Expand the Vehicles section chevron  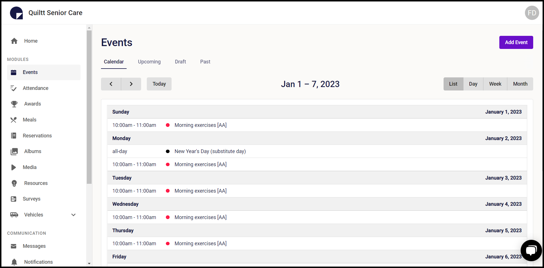[x=73, y=215]
